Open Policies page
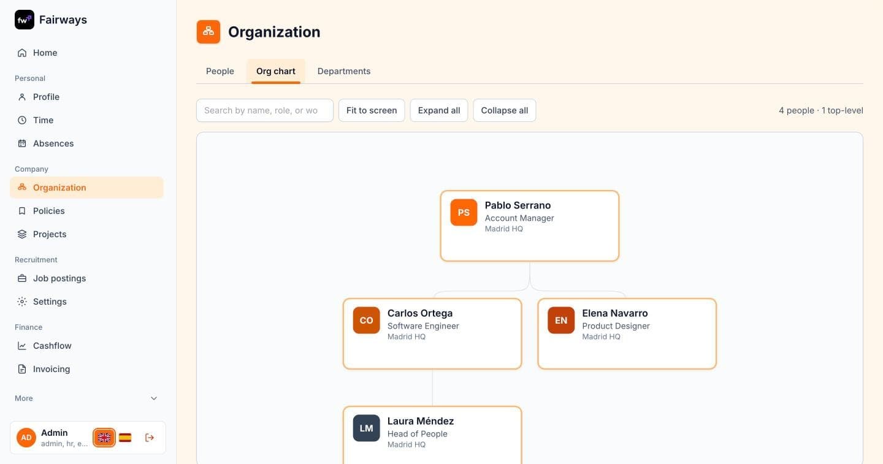The height and width of the screenshot is (464, 883). tap(86, 211)
